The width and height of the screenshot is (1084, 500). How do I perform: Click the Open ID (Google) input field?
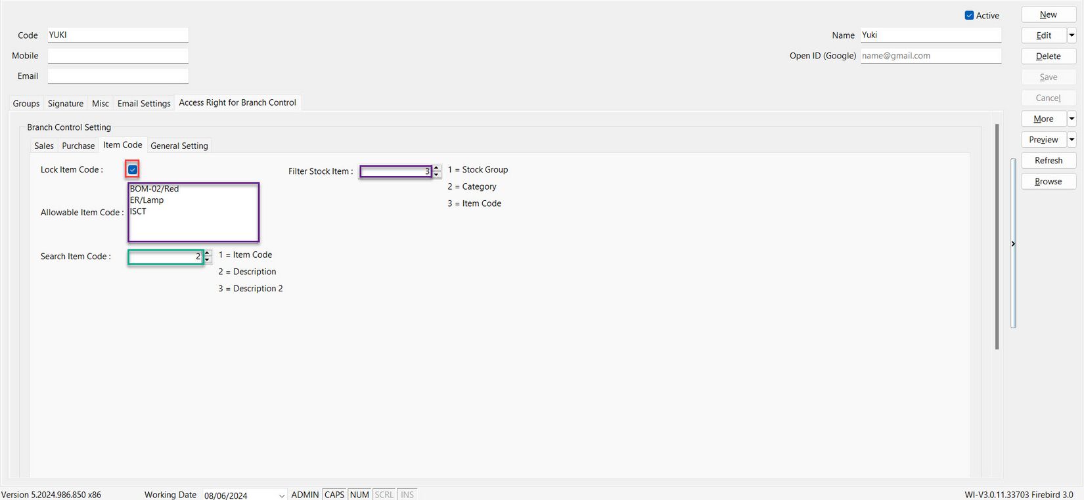[930, 56]
